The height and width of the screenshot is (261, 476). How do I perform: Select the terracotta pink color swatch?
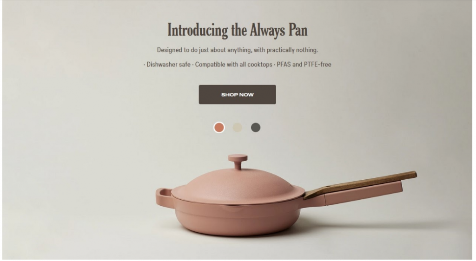click(x=219, y=128)
